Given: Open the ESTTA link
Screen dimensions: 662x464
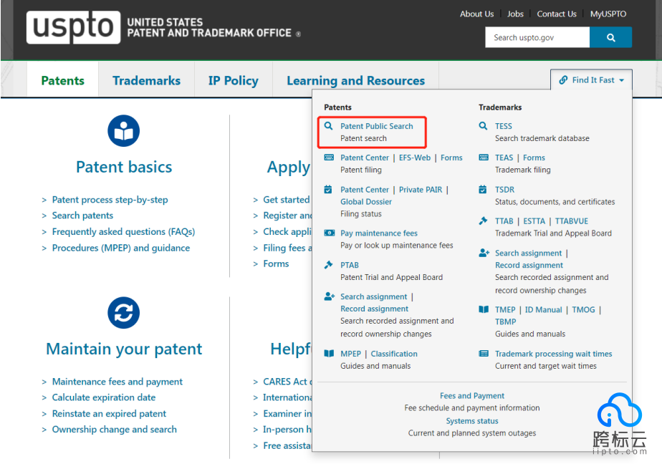Looking at the screenshot, I should coord(534,221).
